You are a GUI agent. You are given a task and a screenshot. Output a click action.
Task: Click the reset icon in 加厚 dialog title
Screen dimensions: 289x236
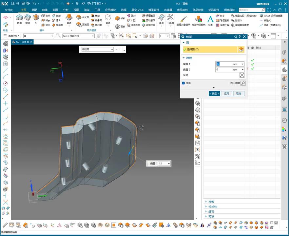pyautogui.click(x=236, y=37)
